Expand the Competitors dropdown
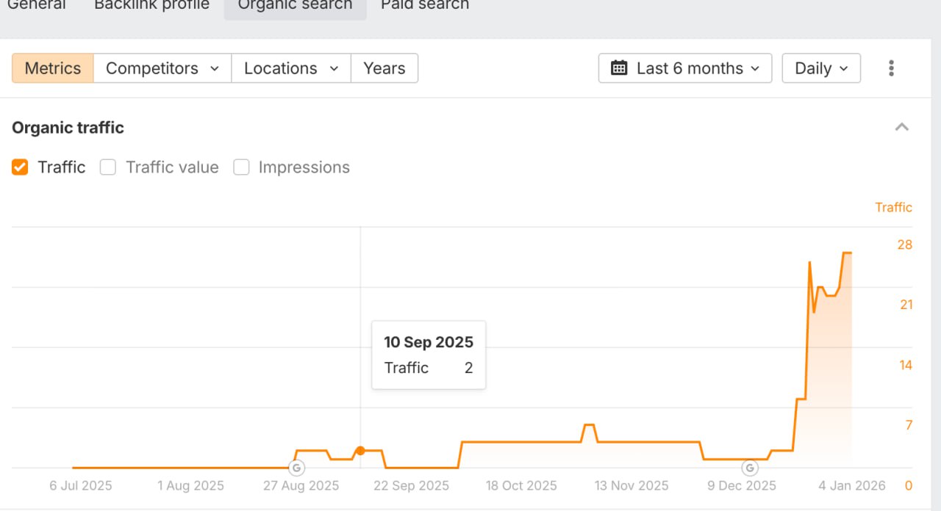Viewport: 941px width, 511px height. [x=162, y=68]
